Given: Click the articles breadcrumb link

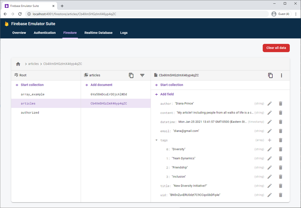Looking at the screenshot, I should point(34,64).
